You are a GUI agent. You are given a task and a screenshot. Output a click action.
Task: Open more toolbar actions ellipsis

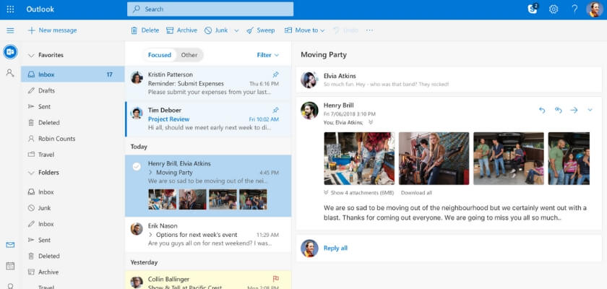point(369,30)
